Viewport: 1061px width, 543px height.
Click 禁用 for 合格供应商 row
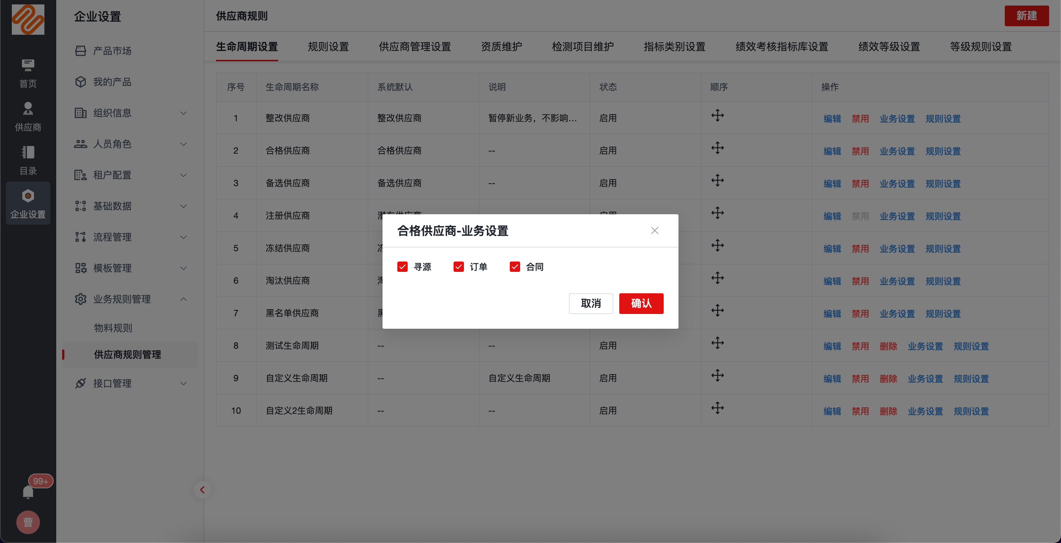[860, 151]
